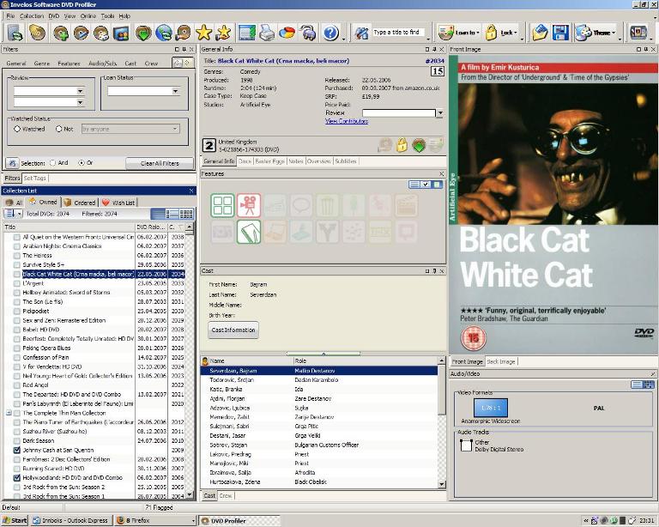Click the floppy disk save icon
This screenshot has width=659, height=527.
[x=560, y=33]
